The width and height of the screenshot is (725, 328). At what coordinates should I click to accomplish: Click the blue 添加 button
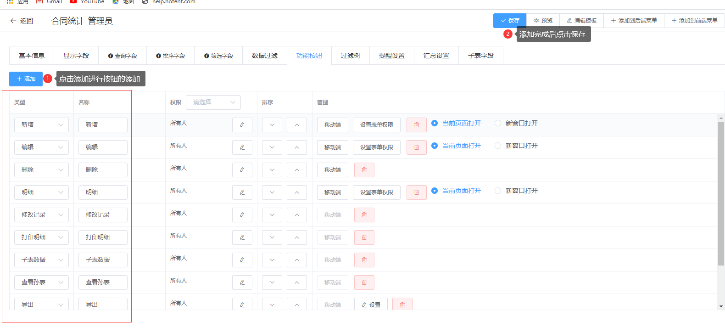(26, 79)
